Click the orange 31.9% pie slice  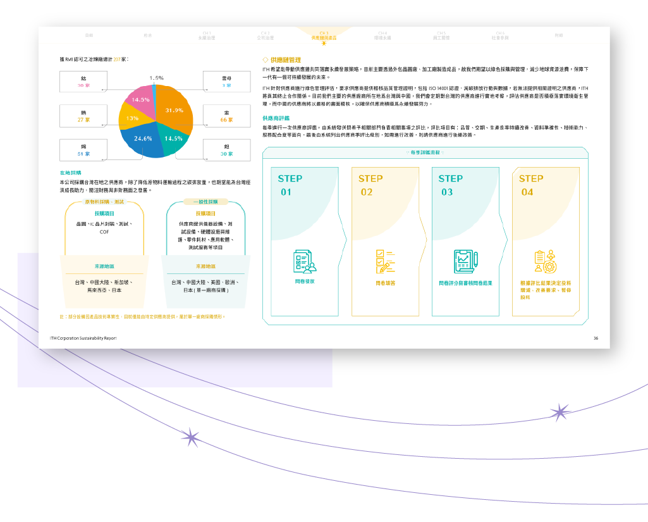point(173,111)
